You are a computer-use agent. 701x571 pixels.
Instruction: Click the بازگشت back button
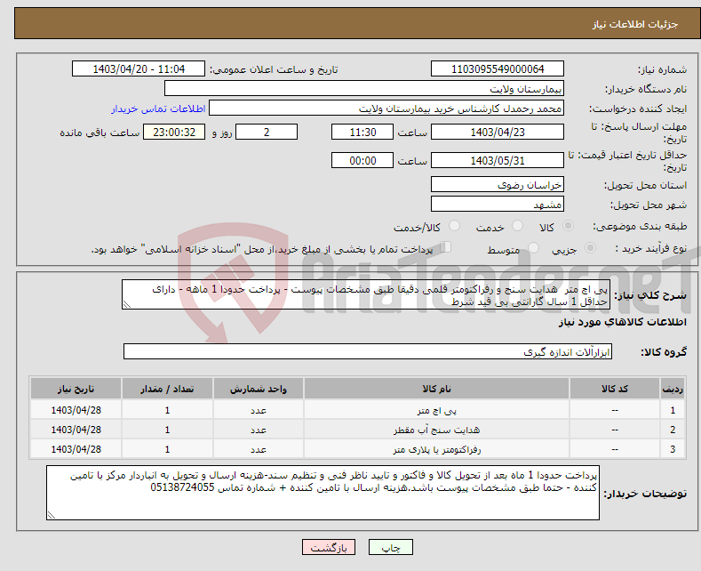[x=329, y=547]
